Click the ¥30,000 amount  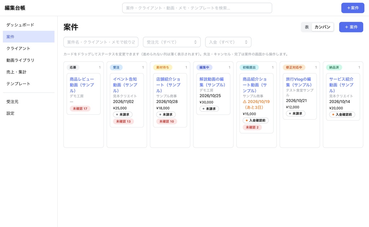click(x=206, y=102)
